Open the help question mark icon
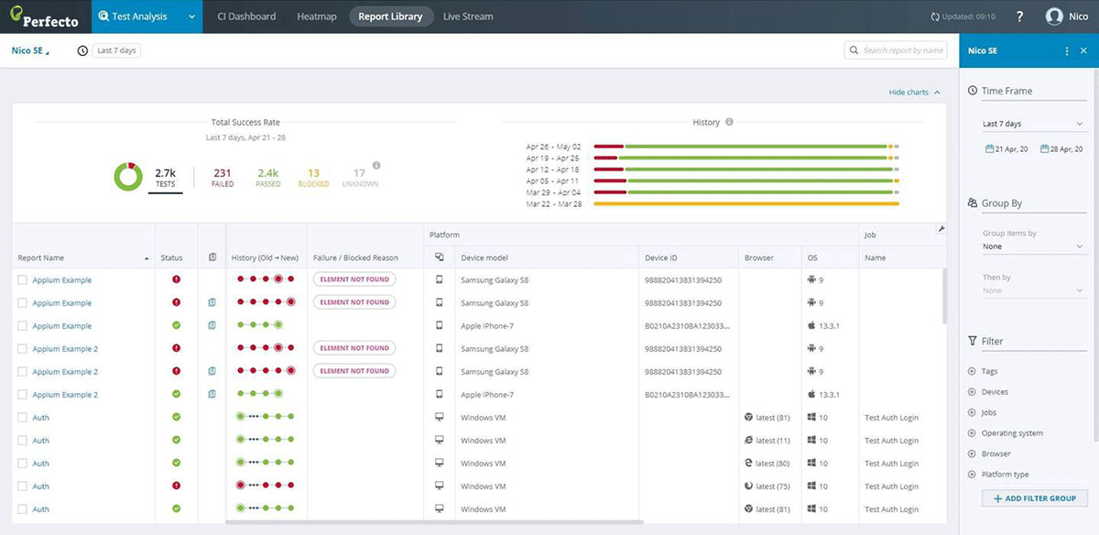The width and height of the screenshot is (1099, 535). click(1020, 16)
